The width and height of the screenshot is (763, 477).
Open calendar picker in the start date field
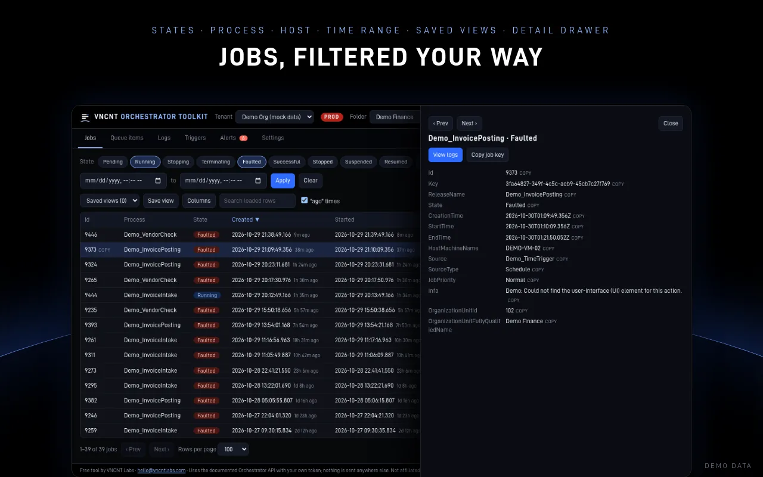pos(158,181)
